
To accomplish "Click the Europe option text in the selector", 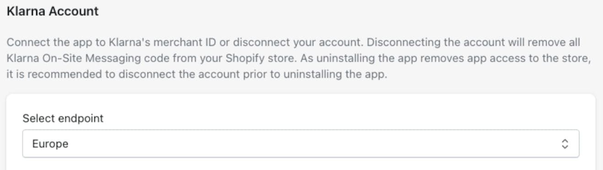I will 50,144.
